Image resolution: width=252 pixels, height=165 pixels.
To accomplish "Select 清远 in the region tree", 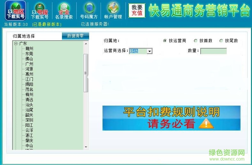I will coord(29,100).
